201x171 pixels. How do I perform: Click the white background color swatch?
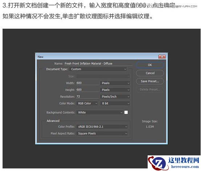[126, 113]
